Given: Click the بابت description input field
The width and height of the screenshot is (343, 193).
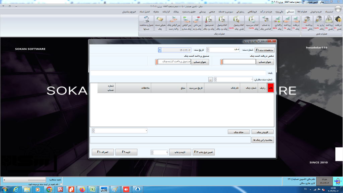Looking at the screenshot, I should (x=178, y=73).
